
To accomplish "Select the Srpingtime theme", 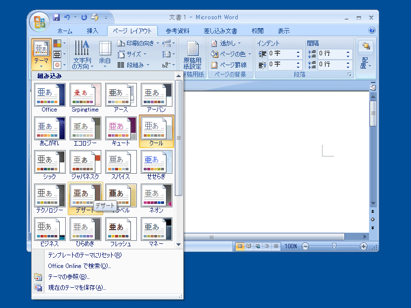I will point(85,98).
